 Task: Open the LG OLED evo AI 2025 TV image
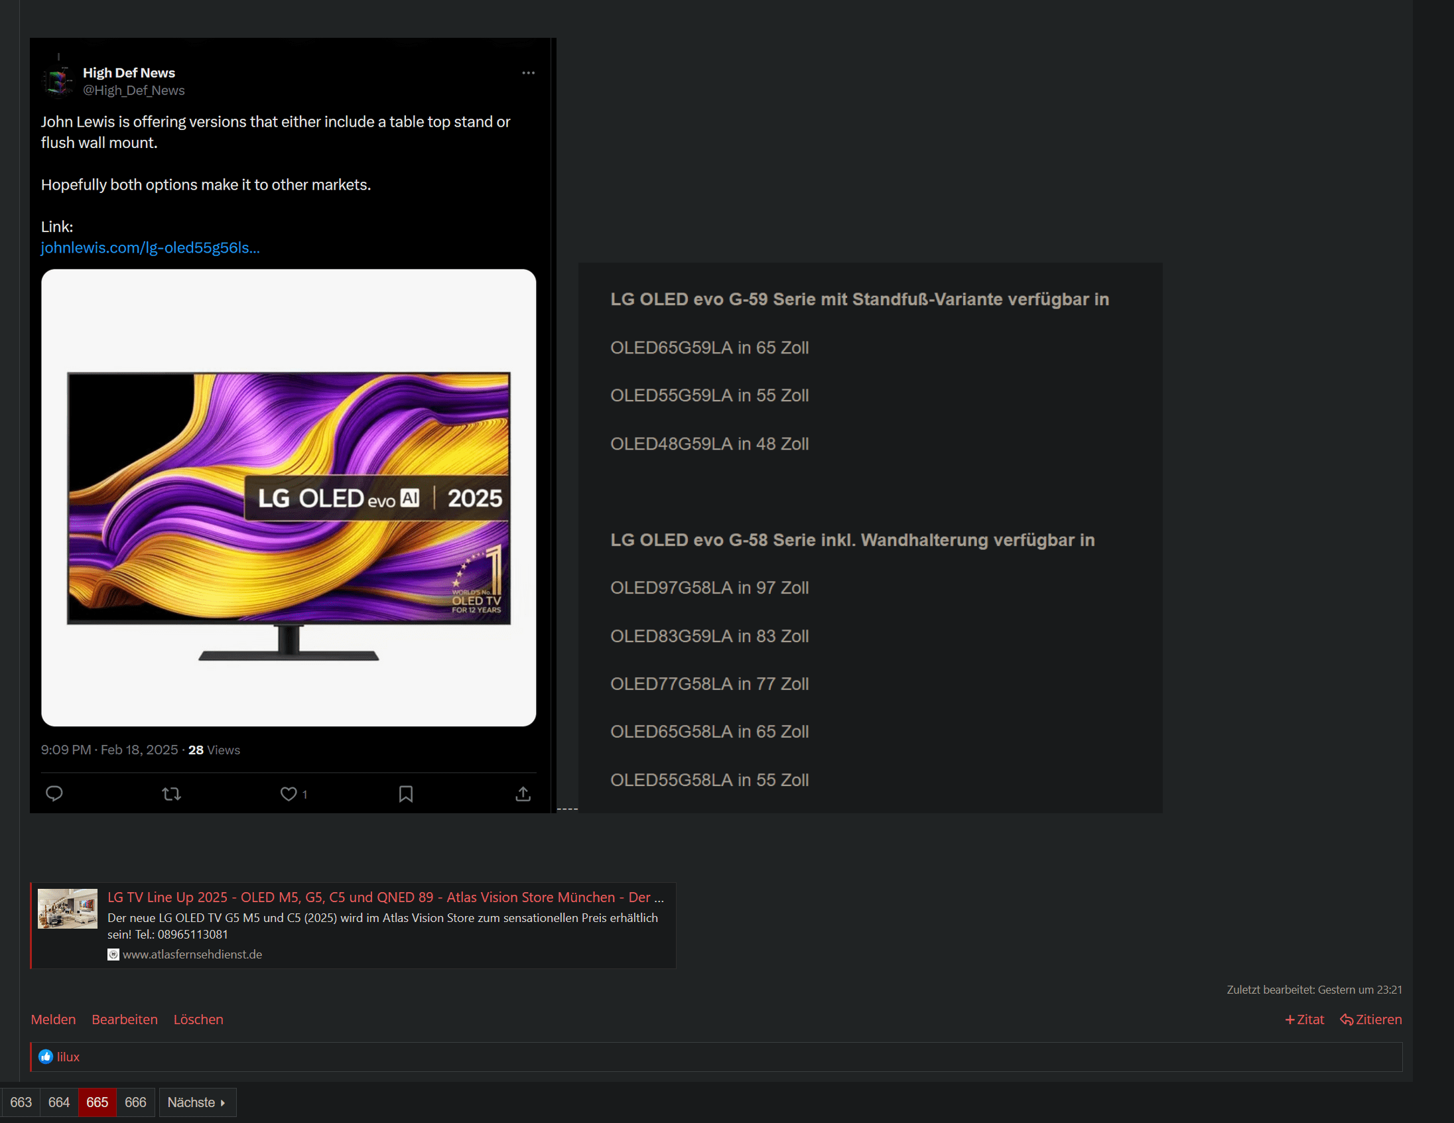click(x=289, y=497)
